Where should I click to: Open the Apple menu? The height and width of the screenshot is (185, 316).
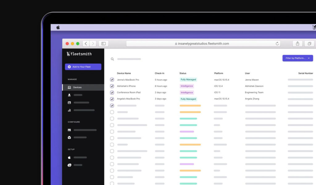click(58, 27)
